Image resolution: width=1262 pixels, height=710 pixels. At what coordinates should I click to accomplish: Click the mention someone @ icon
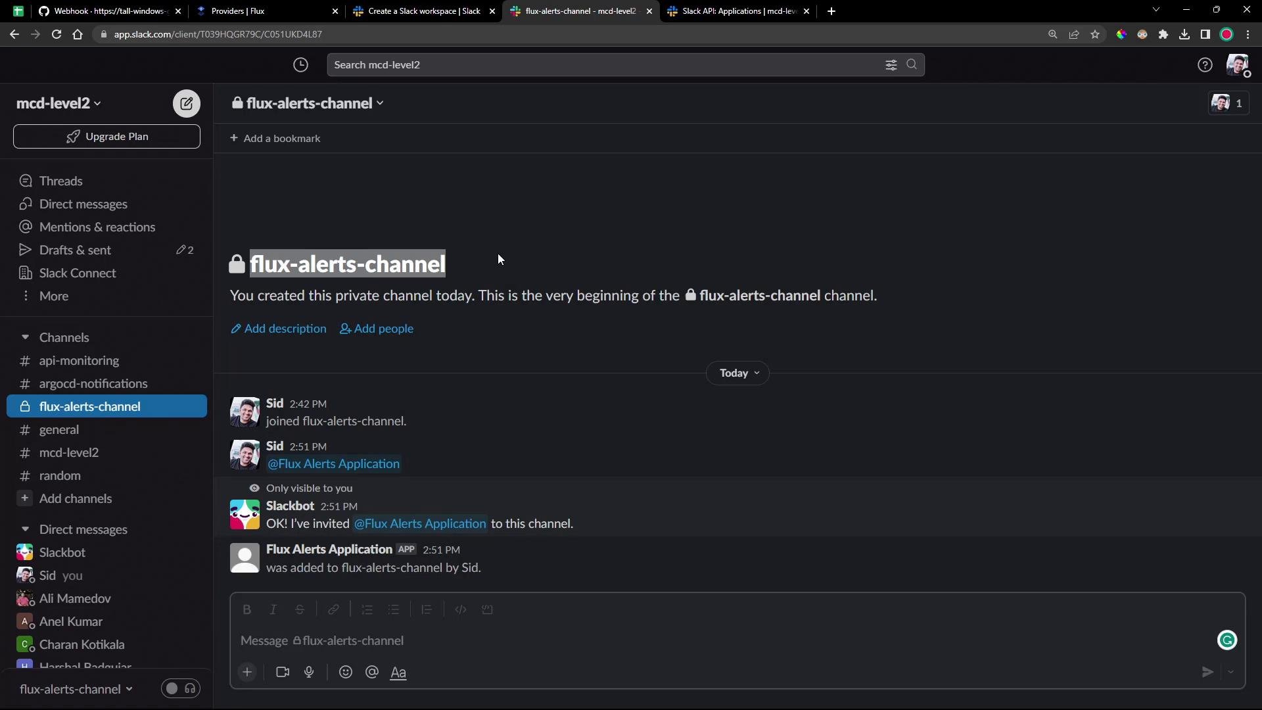click(372, 672)
